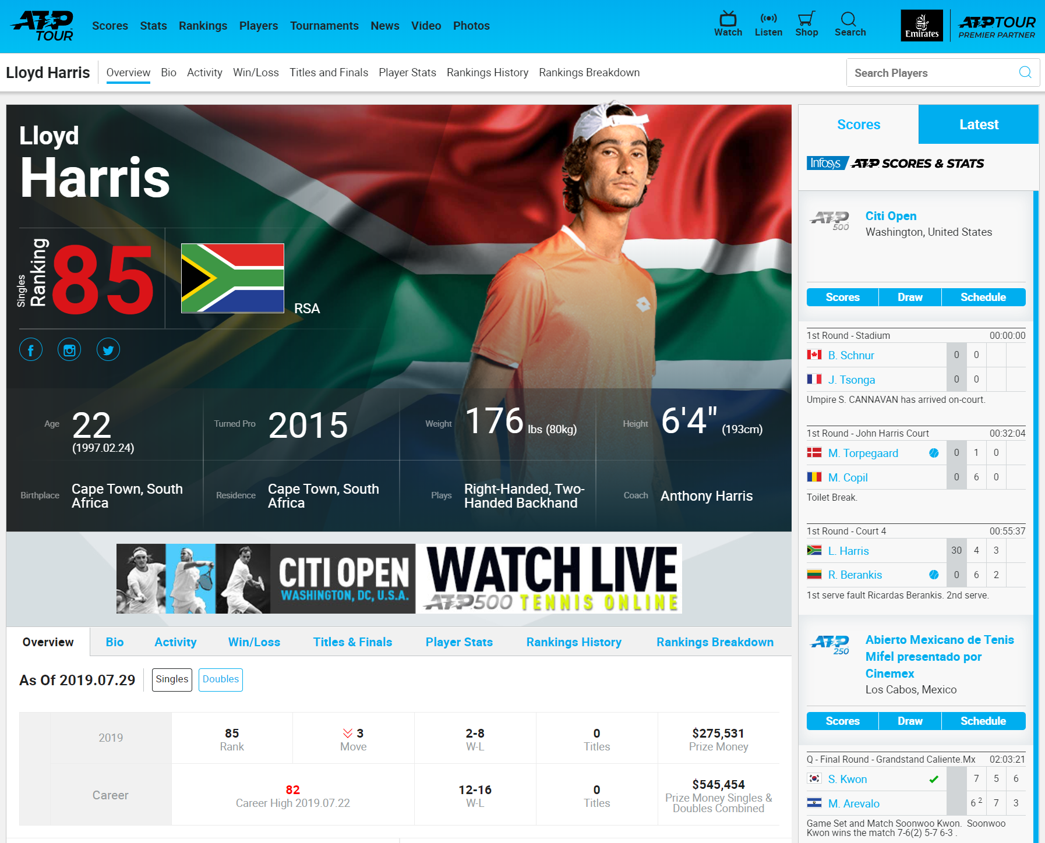The height and width of the screenshot is (843, 1045).
Task: Go to Rankings History in player sub-navigation
Action: click(x=488, y=72)
